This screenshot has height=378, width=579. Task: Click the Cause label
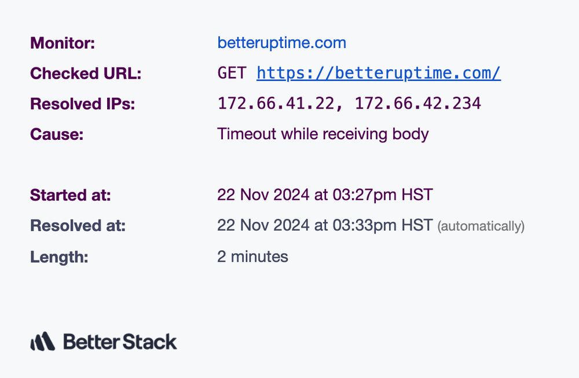[x=57, y=135]
